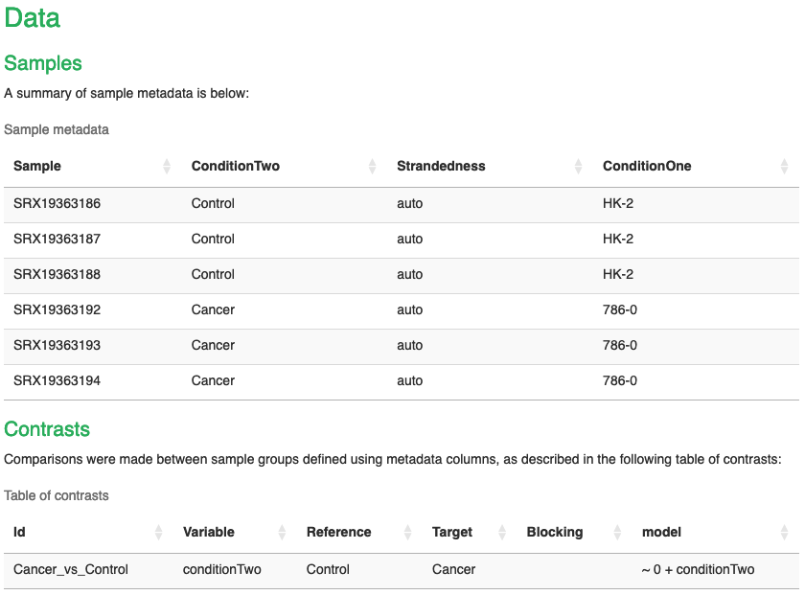The height and width of the screenshot is (595, 805).
Task: Sort by ConditionOne using its sort arrows
Action: coord(784,167)
